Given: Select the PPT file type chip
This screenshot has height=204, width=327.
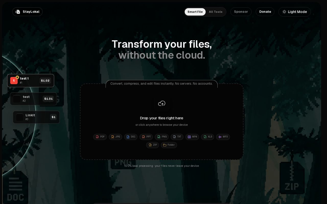Looking at the screenshot, I should pos(146,137).
